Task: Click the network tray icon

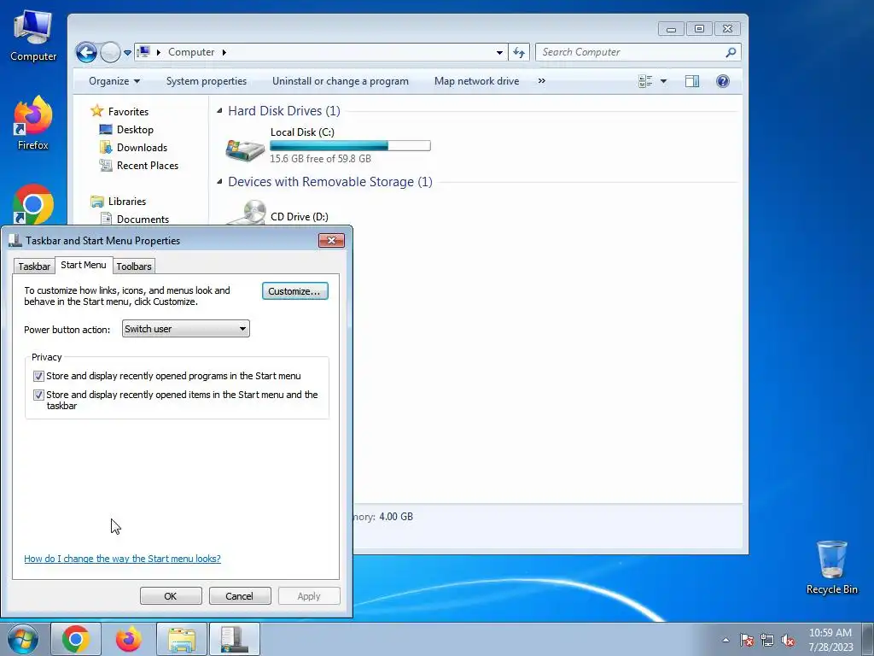Action: tap(767, 640)
